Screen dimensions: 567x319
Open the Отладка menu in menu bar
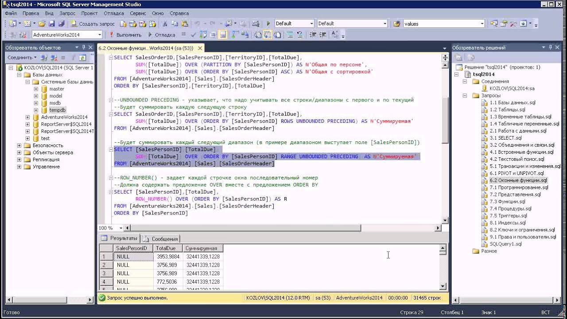pyautogui.click(x=114, y=13)
